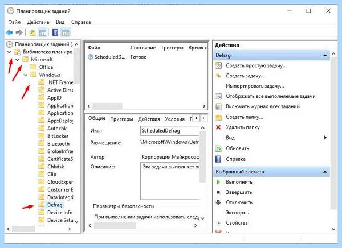Viewport: 342px width, 248px height.
Task: Click the folder Up one level toolbar icon
Action: pos(32,32)
